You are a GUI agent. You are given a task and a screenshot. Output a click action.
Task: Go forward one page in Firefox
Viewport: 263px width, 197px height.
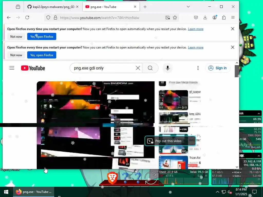18,17
